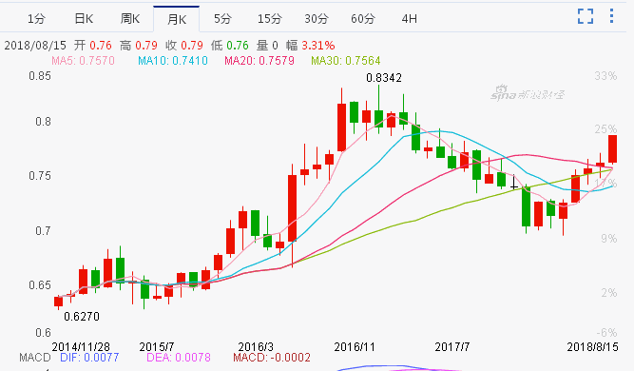Select the 日K daily chart tab
This screenshot has width=634, height=371.
84,19
